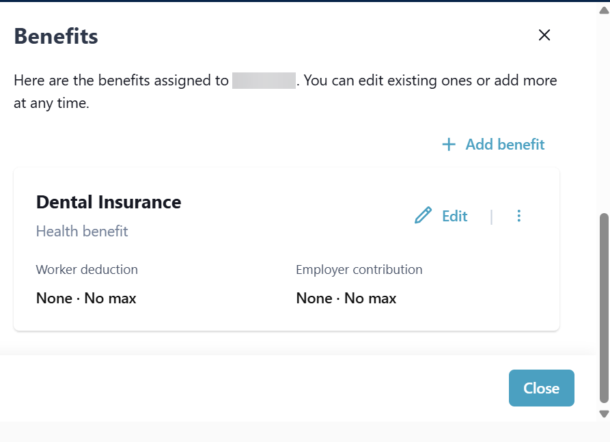Click the scrollbar down arrow
Screen dimensions: 610x442
coord(604,413)
